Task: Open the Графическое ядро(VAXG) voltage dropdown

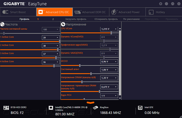Action: click(x=109, y=45)
